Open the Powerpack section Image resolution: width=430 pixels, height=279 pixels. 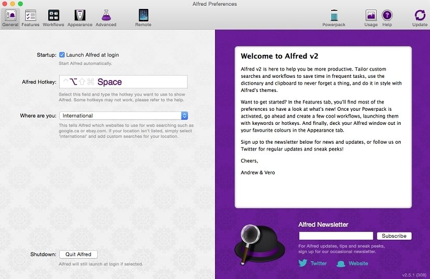[334, 18]
